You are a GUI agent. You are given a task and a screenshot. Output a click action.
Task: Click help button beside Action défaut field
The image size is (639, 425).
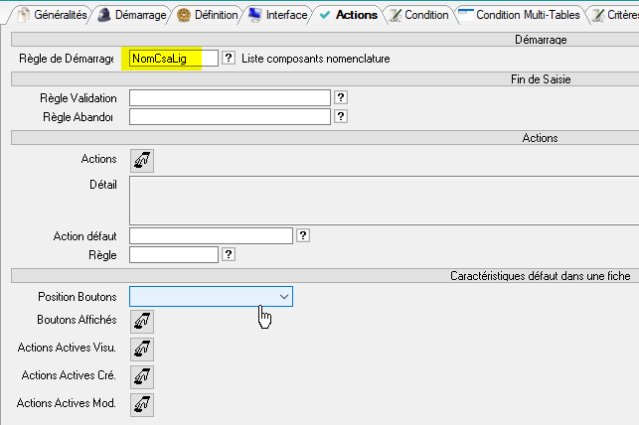point(303,235)
